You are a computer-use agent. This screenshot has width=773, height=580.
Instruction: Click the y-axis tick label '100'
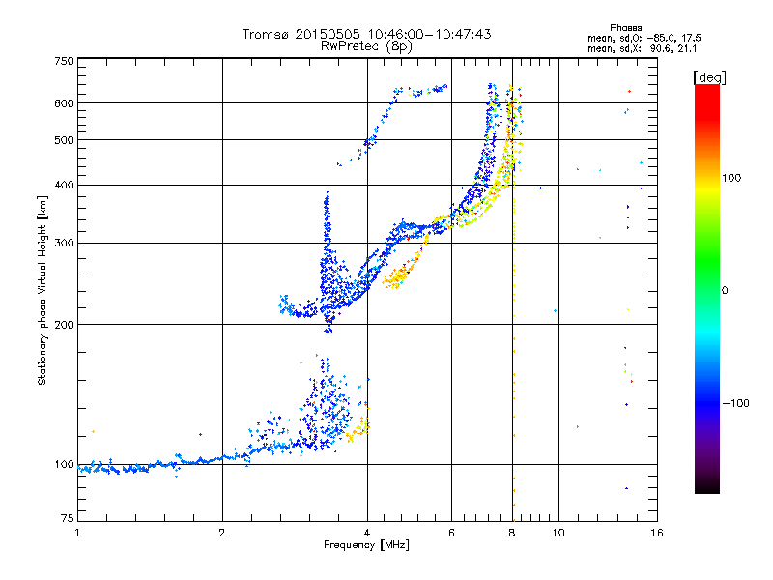point(64,464)
